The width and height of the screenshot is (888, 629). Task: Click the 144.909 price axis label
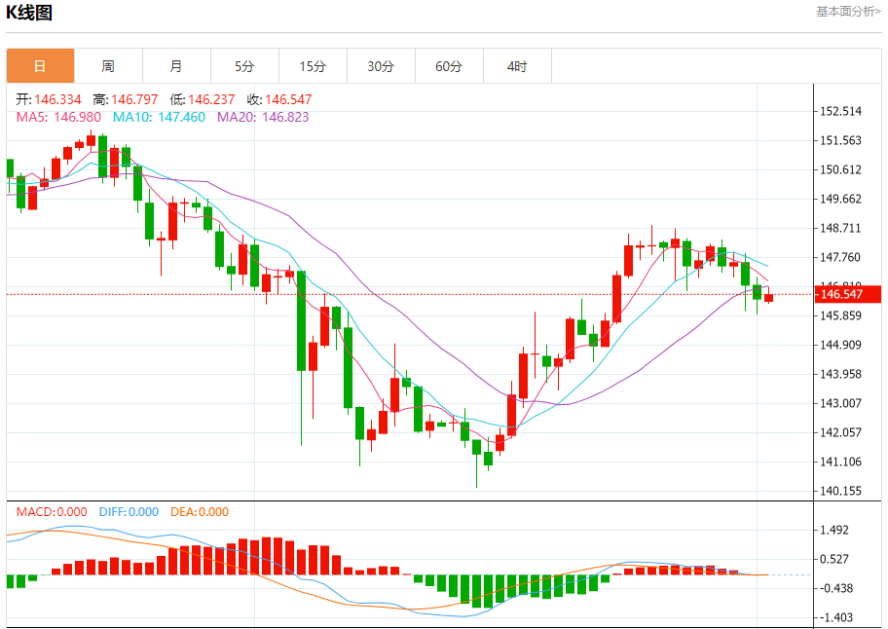coord(841,345)
